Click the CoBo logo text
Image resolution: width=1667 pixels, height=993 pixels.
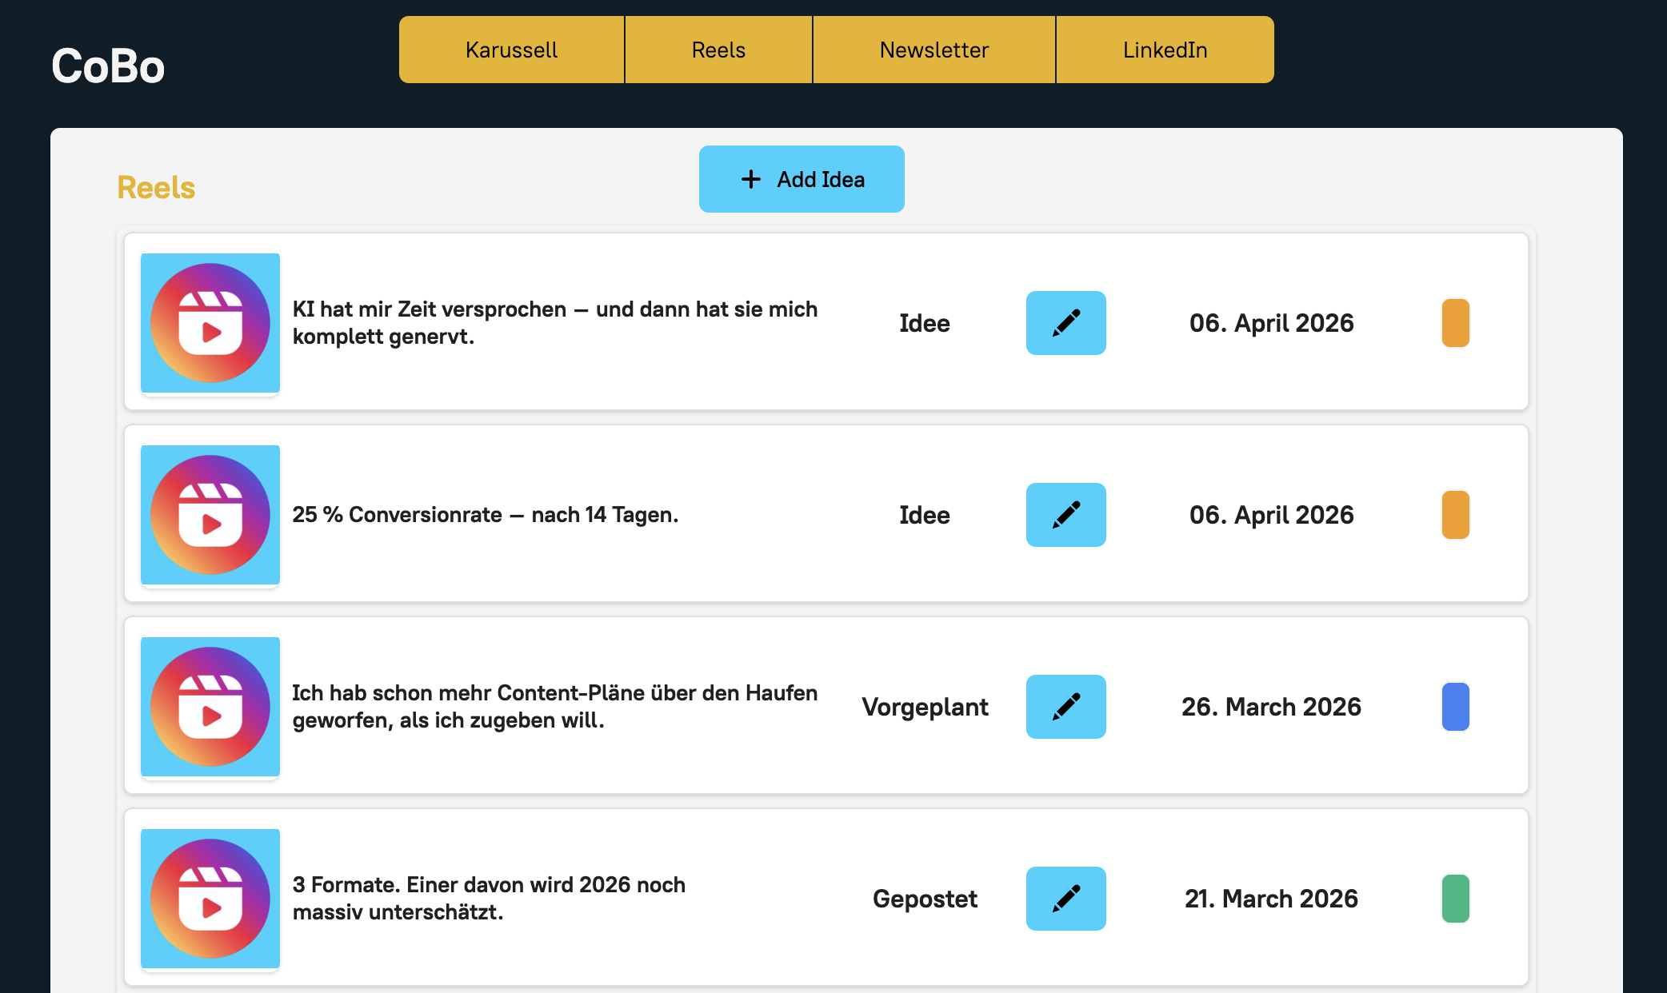click(x=108, y=66)
